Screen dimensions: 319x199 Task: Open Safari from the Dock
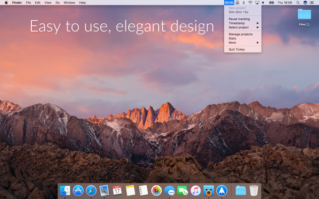pyautogui.click(x=91, y=191)
